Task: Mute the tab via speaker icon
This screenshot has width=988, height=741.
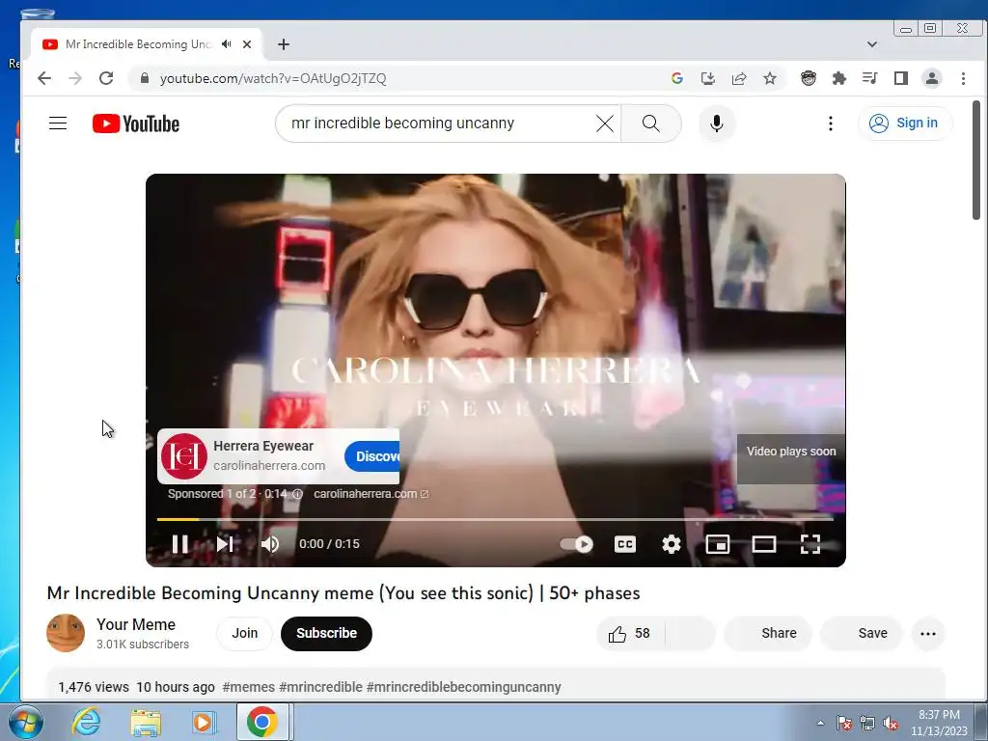Action: point(226,44)
